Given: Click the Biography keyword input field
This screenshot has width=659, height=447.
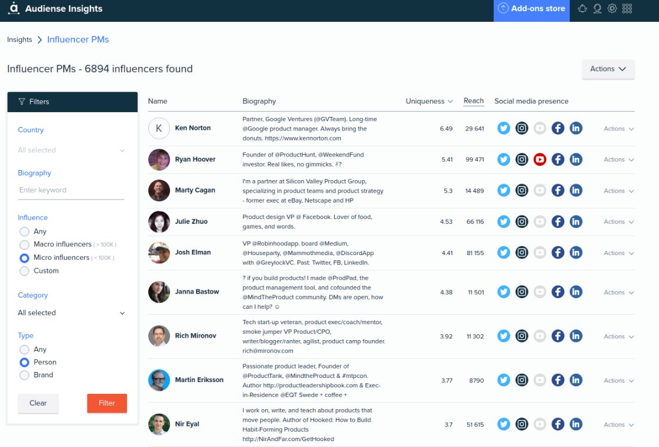Looking at the screenshot, I should (71, 190).
